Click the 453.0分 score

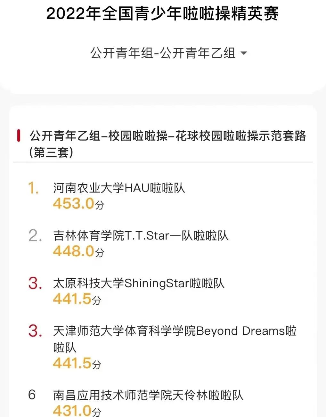pyautogui.click(x=78, y=204)
